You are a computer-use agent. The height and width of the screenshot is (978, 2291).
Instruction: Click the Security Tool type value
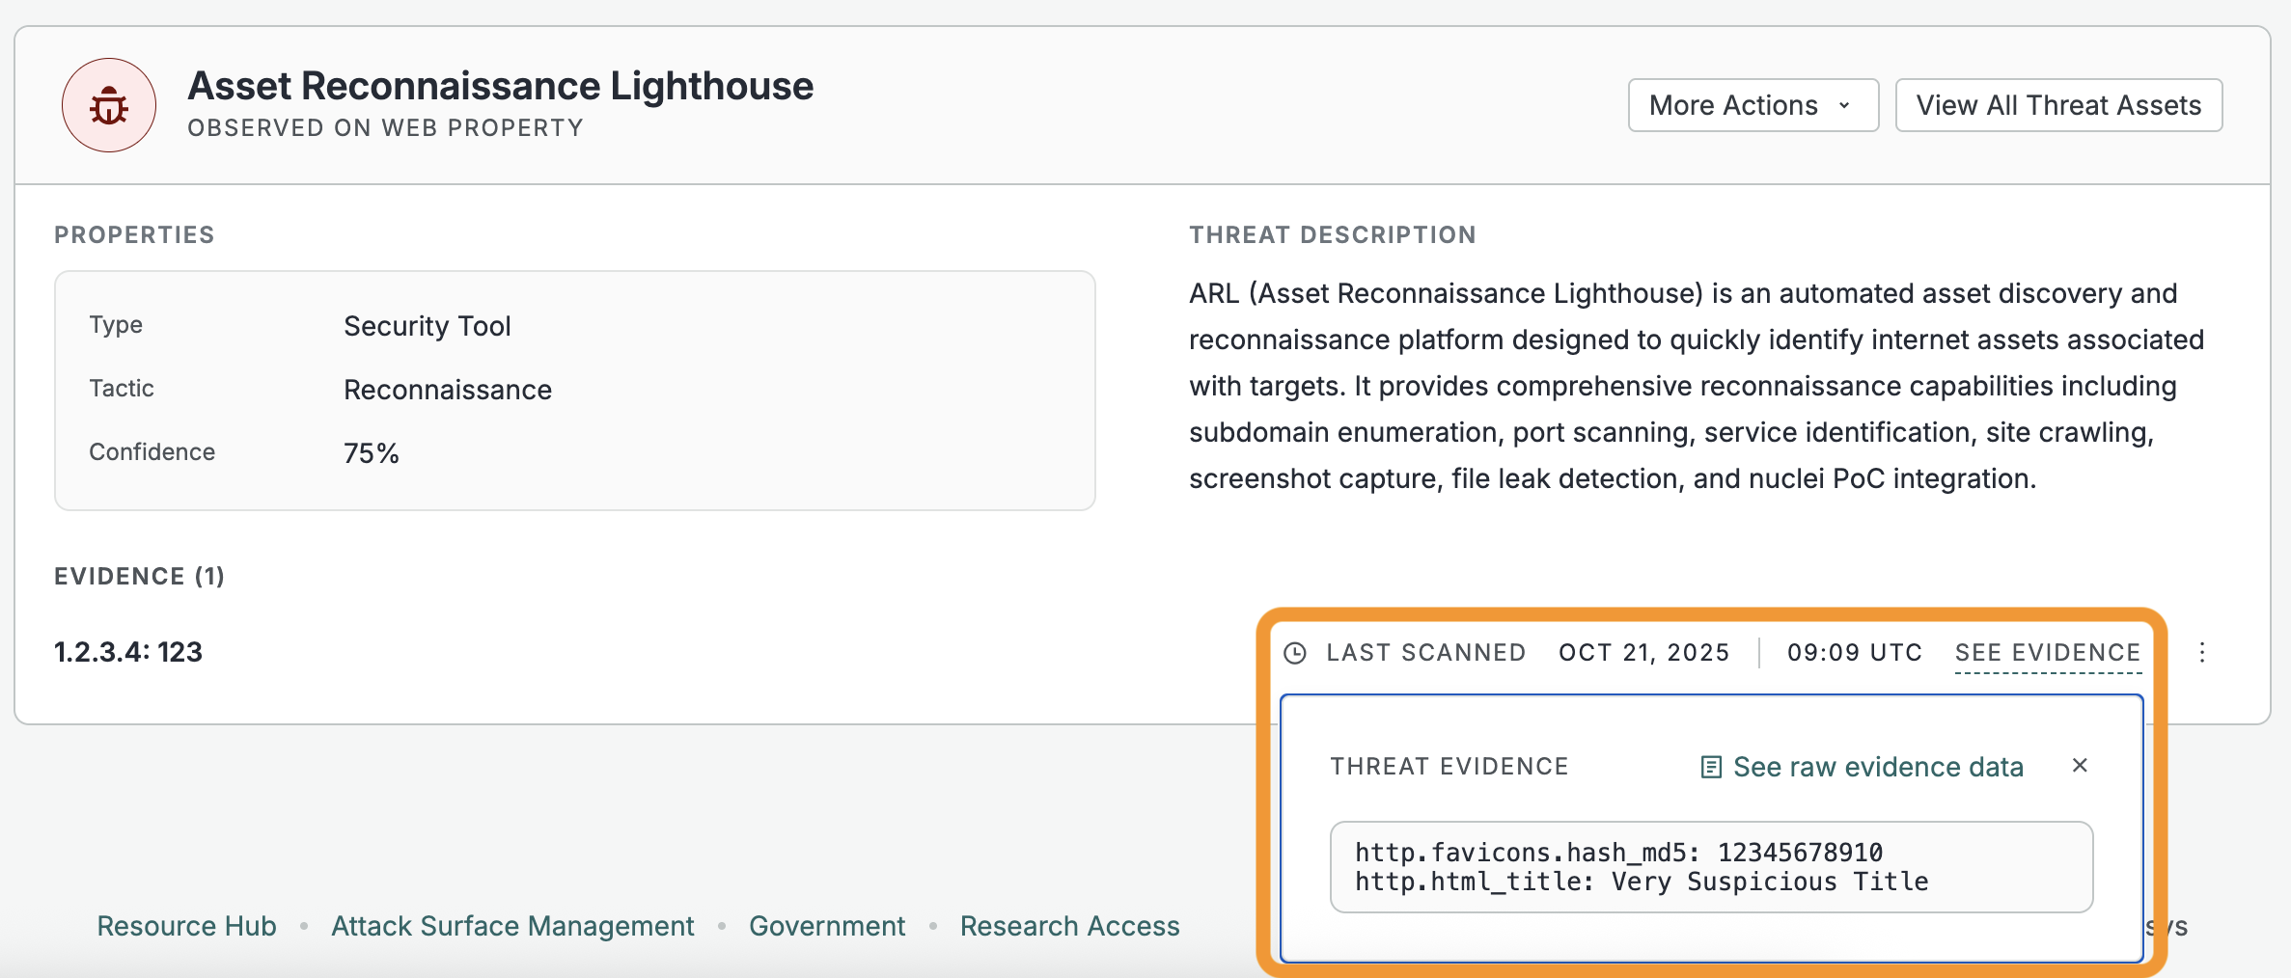427,326
